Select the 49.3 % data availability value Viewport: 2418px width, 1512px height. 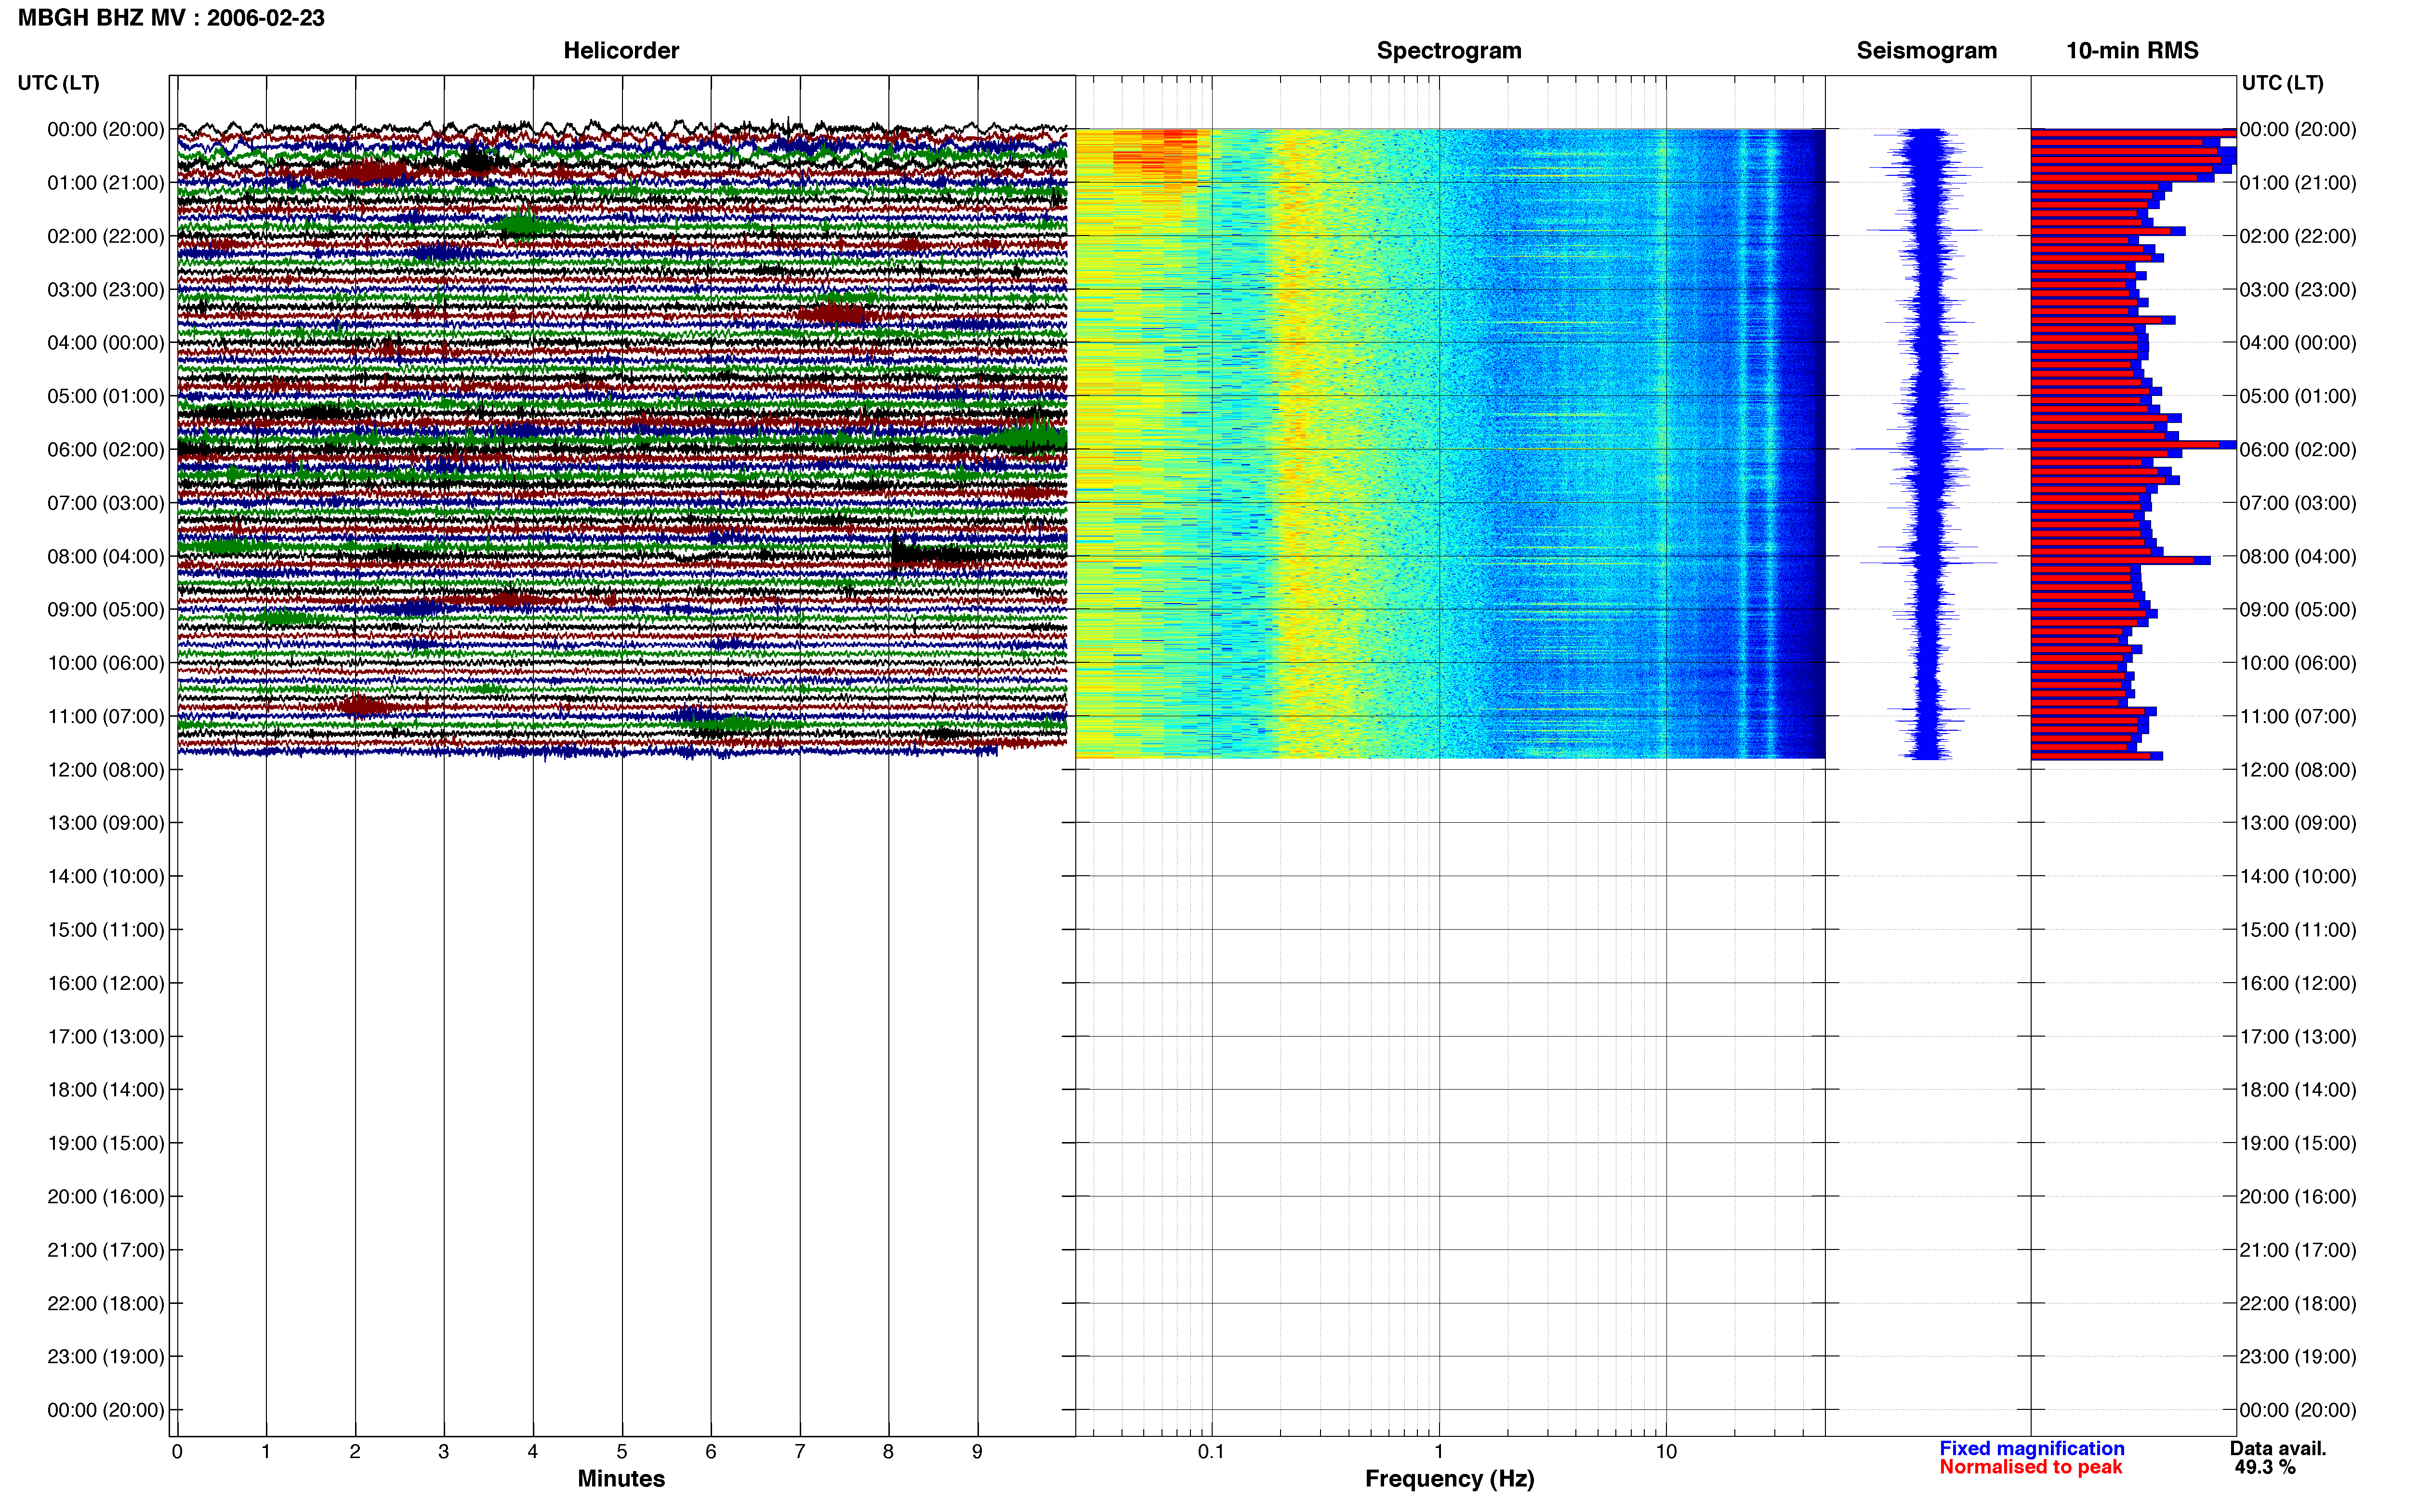[x=2265, y=1467]
